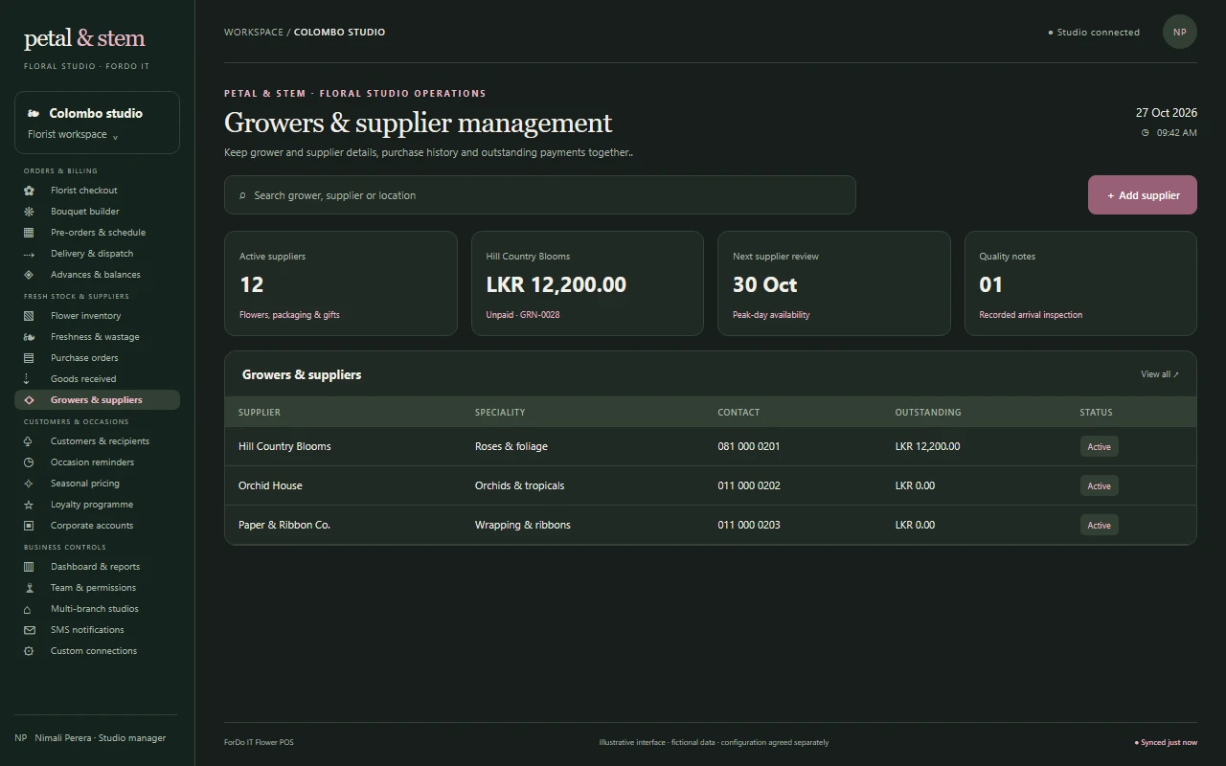
Task: Open the Quality notes summary card
Action: pyautogui.click(x=1080, y=283)
